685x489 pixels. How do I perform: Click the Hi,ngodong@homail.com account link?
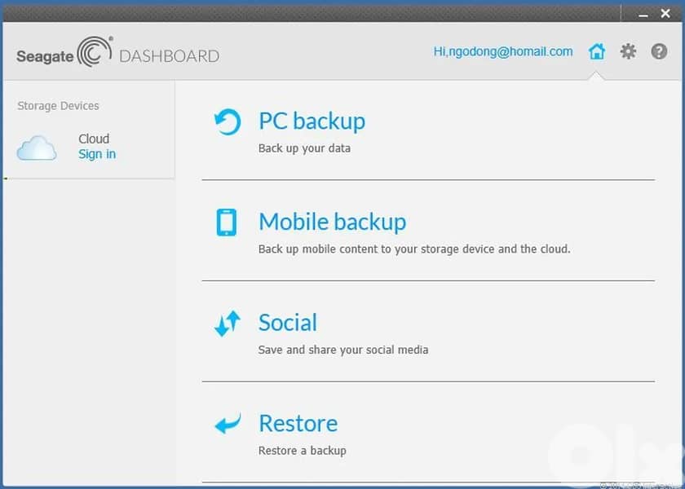pyautogui.click(x=503, y=51)
